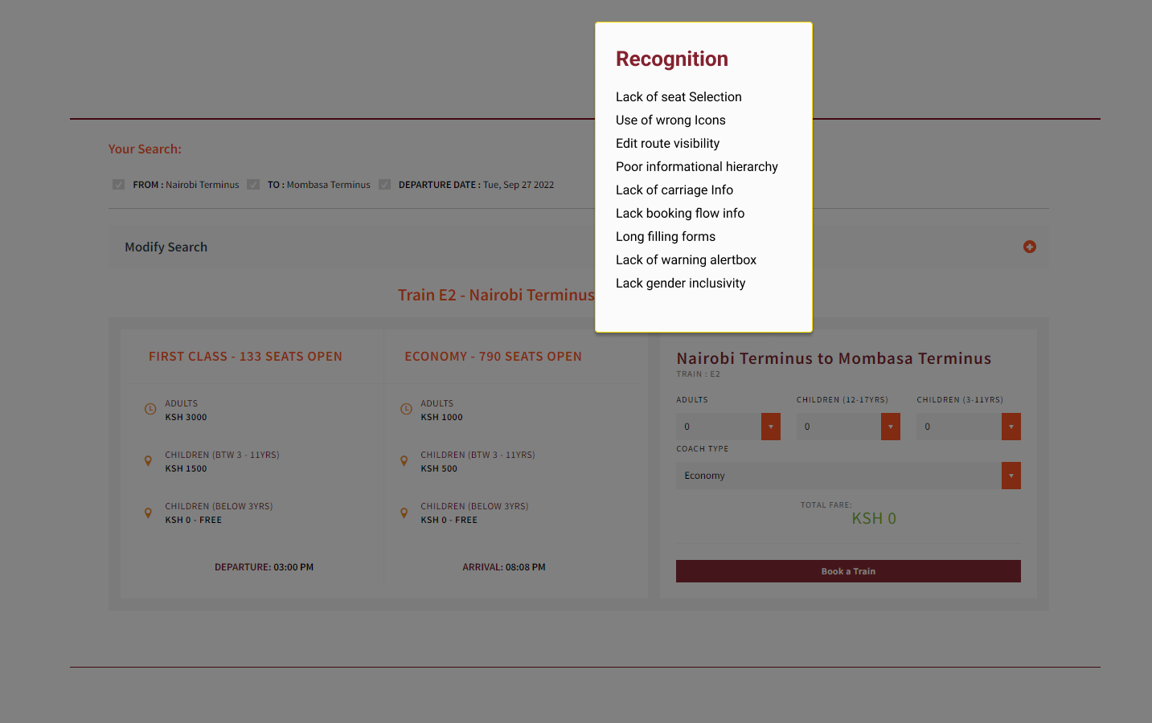Toggle the Departure Date checkbox
The width and height of the screenshot is (1152, 723).
(384, 185)
